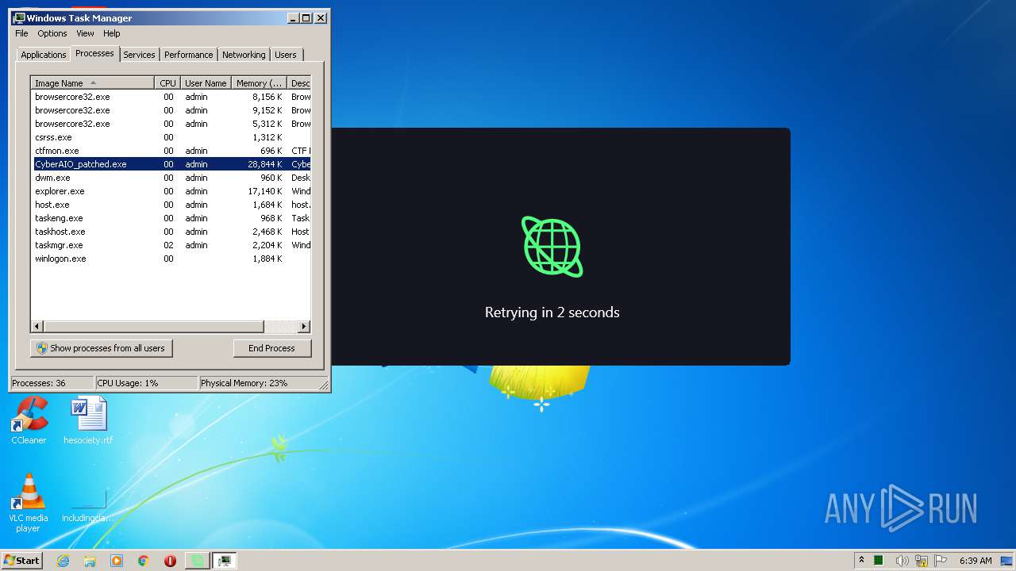
Task: Click the Internet Explorer taskbar icon
Action: click(x=63, y=561)
